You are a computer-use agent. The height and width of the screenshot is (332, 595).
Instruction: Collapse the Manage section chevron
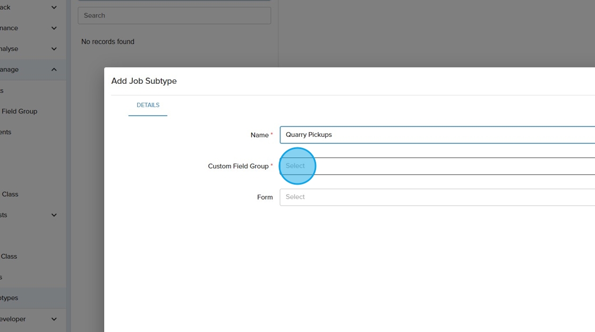(54, 69)
